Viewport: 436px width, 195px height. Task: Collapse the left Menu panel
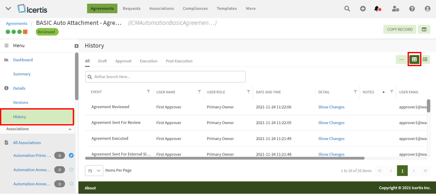[x=76, y=46]
